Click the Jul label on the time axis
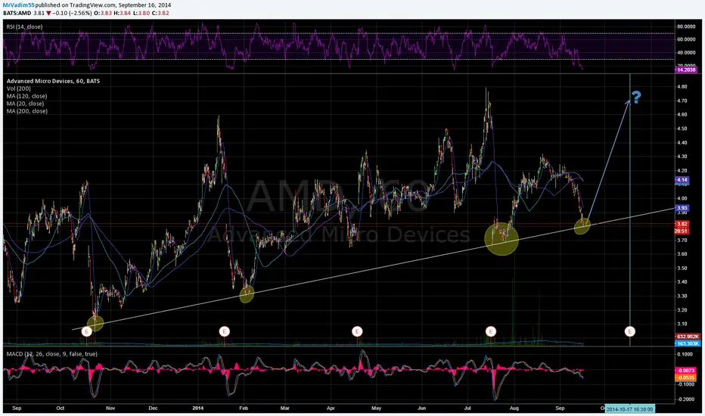 pyautogui.click(x=467, y=408)
